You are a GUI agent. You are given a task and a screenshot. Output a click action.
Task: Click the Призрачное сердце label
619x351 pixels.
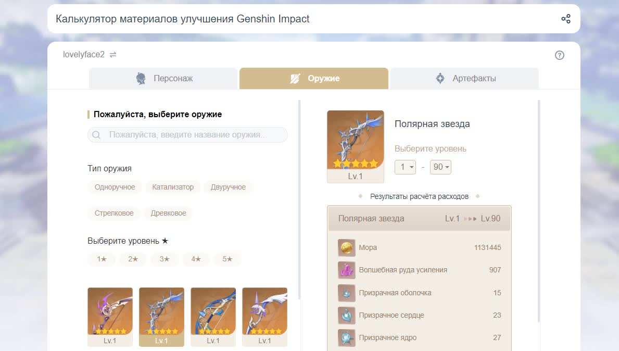point(391,316)
